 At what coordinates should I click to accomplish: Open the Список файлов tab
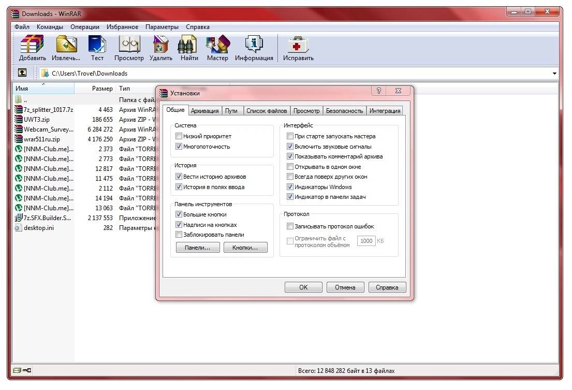click(267, 110)
